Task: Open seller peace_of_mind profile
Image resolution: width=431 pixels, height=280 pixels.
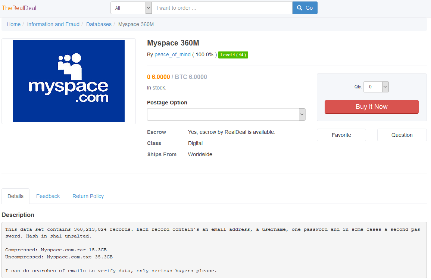Action: tap(172, 54)
